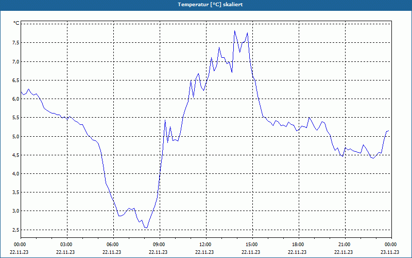Click the 7,0 y-axis label
Screen dimensions: 412x258
click(x=16, y=61)
